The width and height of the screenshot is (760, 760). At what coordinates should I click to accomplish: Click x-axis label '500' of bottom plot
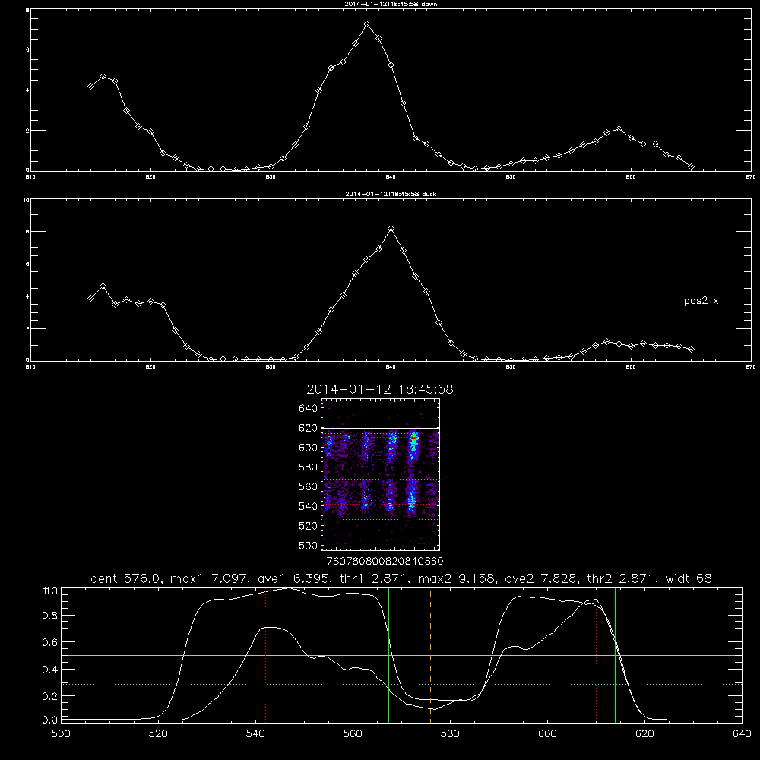point(61,734)
